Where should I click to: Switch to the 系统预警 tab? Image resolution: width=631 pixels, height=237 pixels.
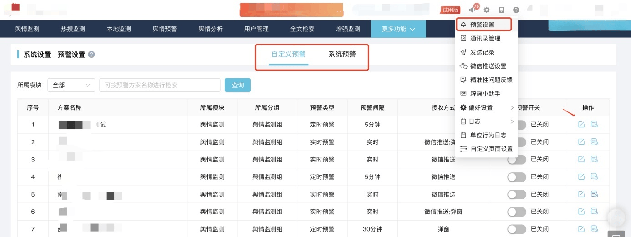click(x=342, y=55)
